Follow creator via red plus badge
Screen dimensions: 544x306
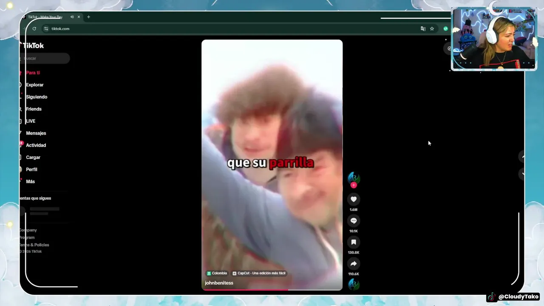(x=354, y=185)
